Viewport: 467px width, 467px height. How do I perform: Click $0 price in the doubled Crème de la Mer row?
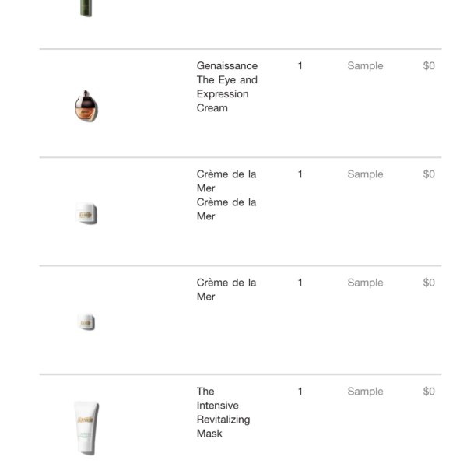click(x=429, y=174)
